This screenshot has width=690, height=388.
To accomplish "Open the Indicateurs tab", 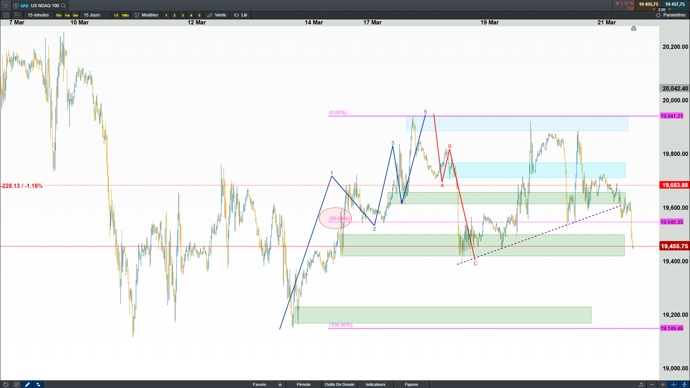I will point(375,384).
